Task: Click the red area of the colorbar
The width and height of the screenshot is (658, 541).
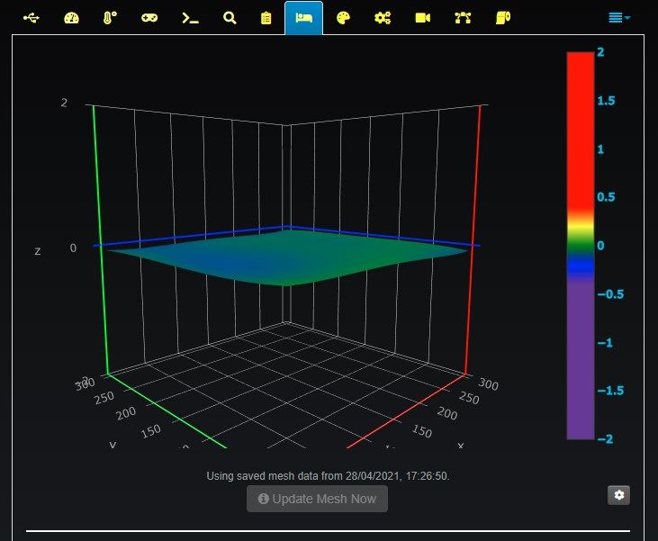Action: click(x=581, y=131)
